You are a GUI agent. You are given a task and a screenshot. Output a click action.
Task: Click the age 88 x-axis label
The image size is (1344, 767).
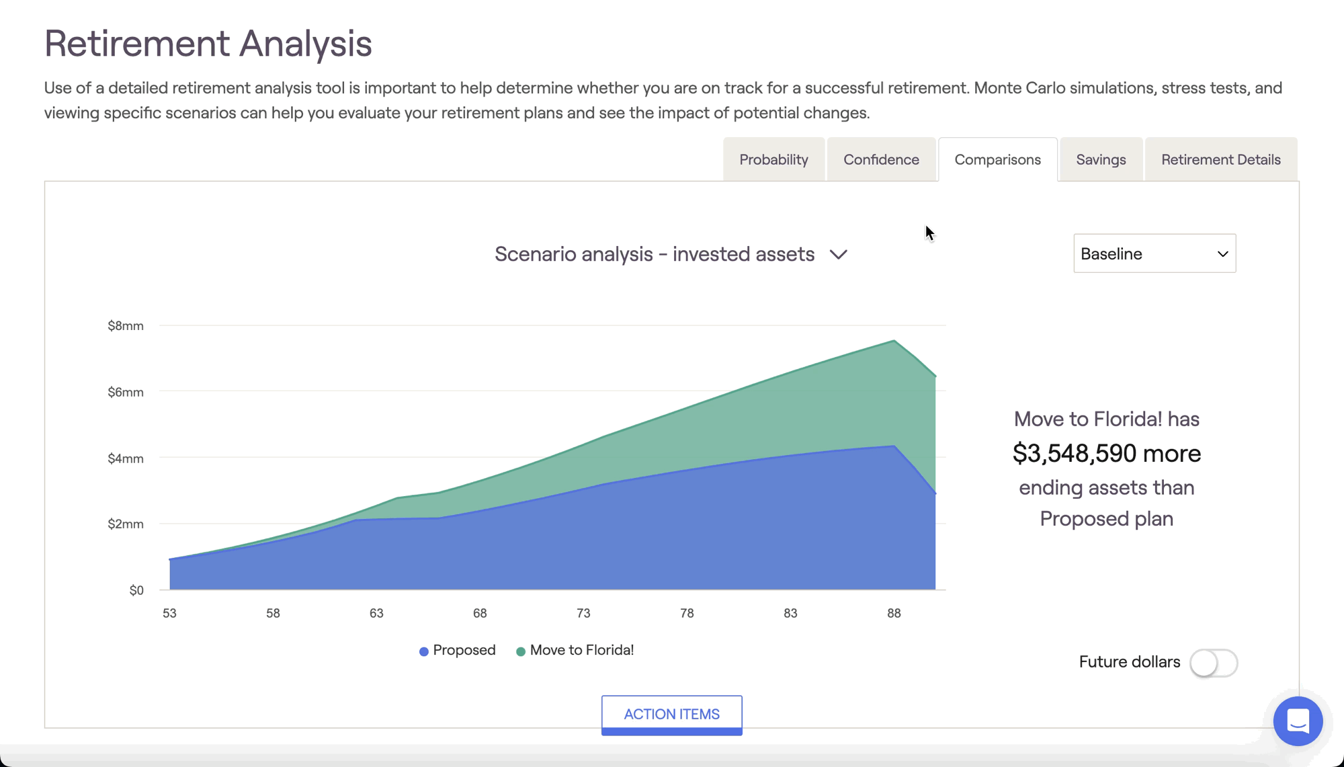click(893, 613)
